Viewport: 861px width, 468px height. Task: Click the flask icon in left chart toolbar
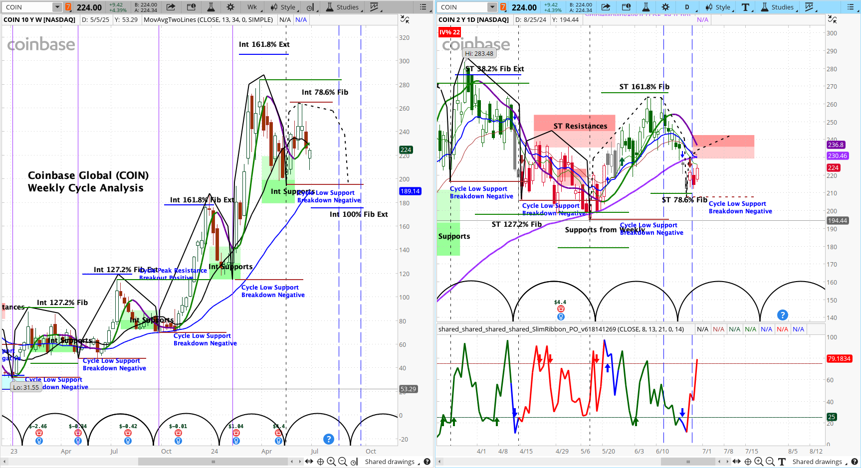pyautogui.click(x=211, y=7)
